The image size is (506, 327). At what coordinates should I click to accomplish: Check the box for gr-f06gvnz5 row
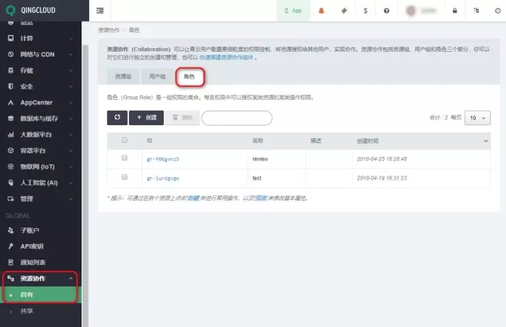pos(125,158)
